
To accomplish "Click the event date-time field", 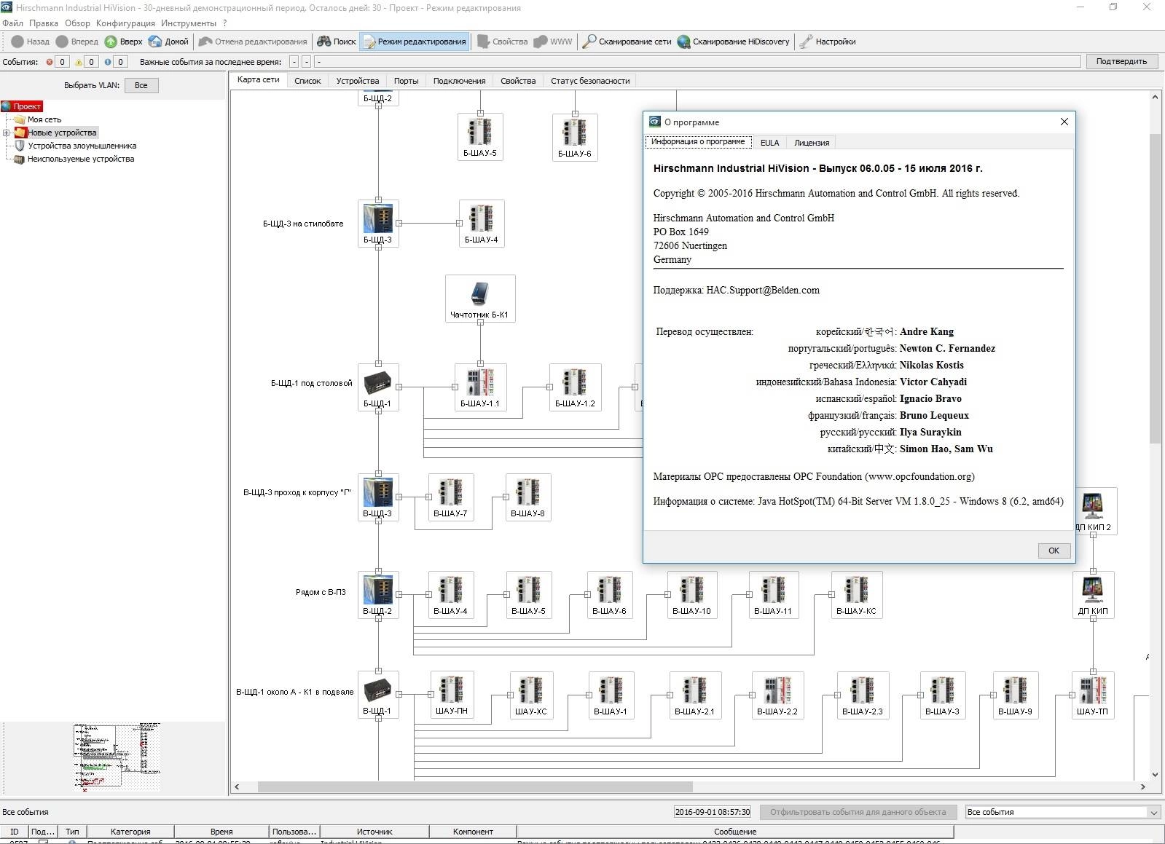I will point(713,812).
